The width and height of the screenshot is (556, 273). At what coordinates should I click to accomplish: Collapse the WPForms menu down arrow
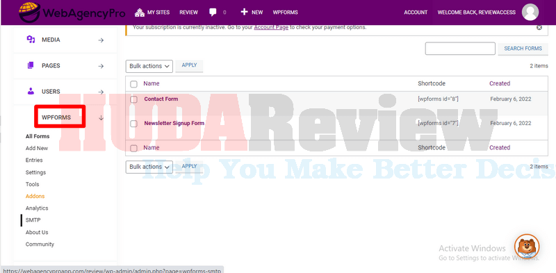101,117
